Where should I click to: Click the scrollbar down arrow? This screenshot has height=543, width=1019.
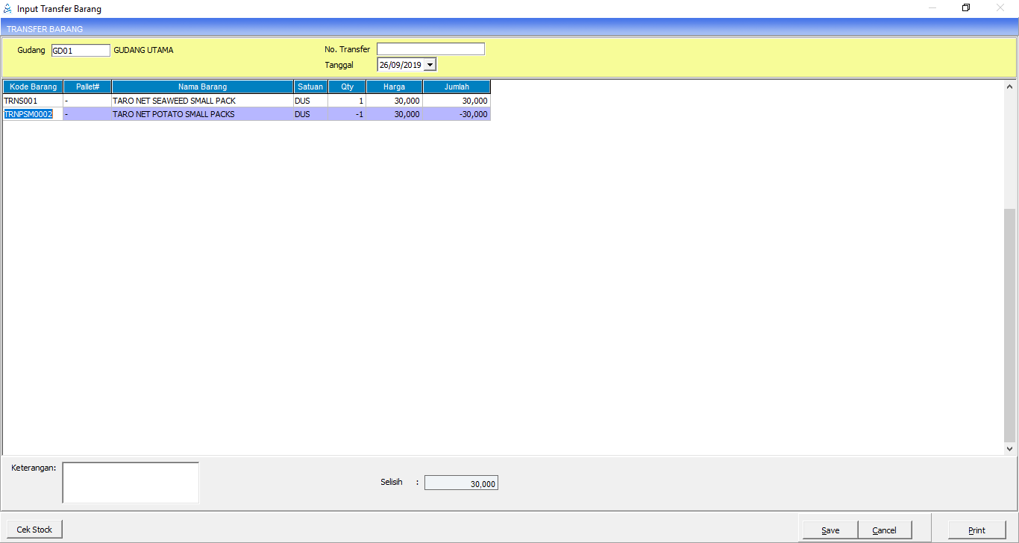point(1010,449)
